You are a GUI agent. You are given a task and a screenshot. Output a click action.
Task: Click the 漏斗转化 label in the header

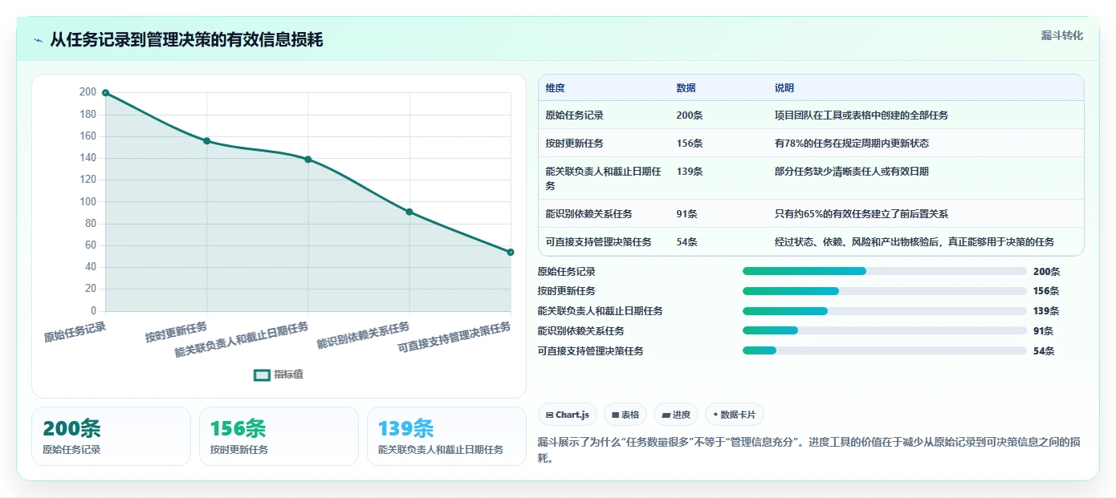1061,36
